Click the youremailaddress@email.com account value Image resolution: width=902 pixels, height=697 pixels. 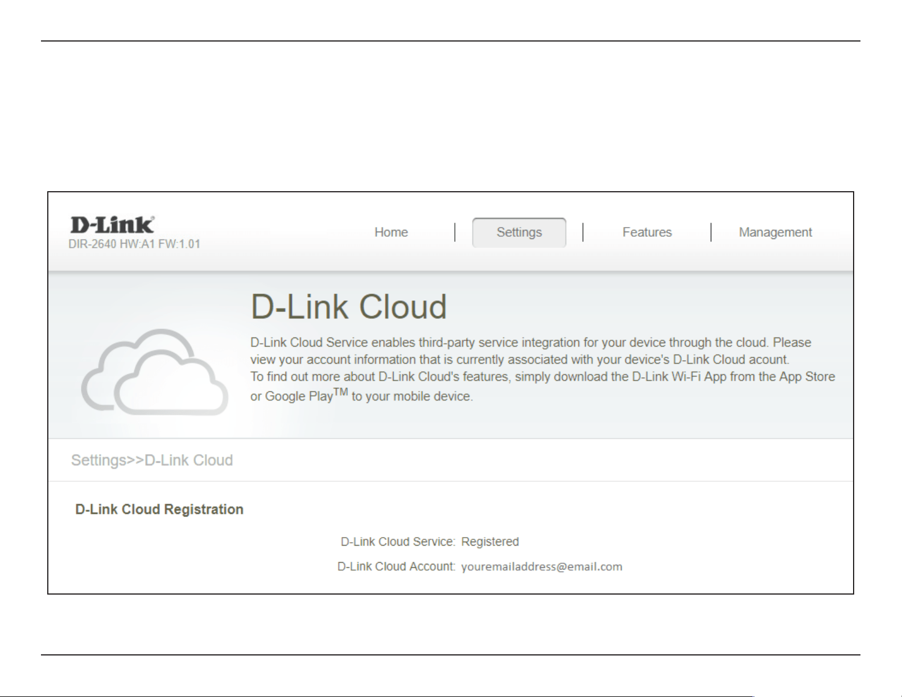pyautogui.click(x=542, y=567)
